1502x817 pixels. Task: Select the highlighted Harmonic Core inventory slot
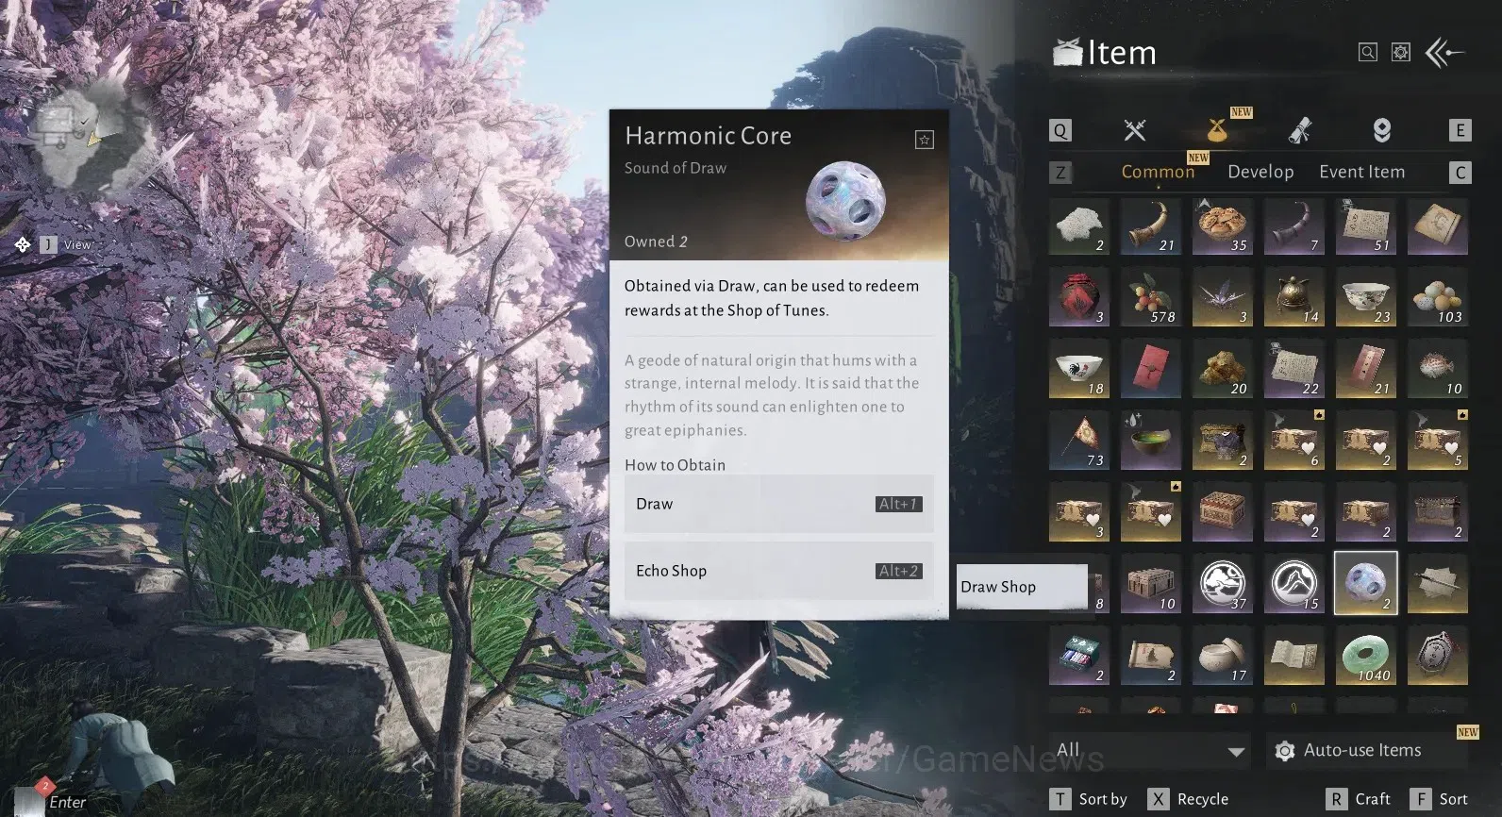[x=1366, y=584]
